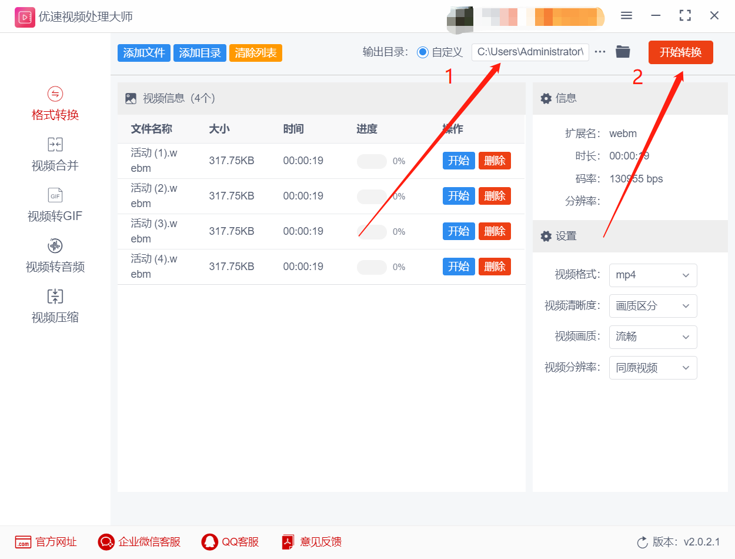
Task: Click the folder browse icon
Action: [623, 52]
